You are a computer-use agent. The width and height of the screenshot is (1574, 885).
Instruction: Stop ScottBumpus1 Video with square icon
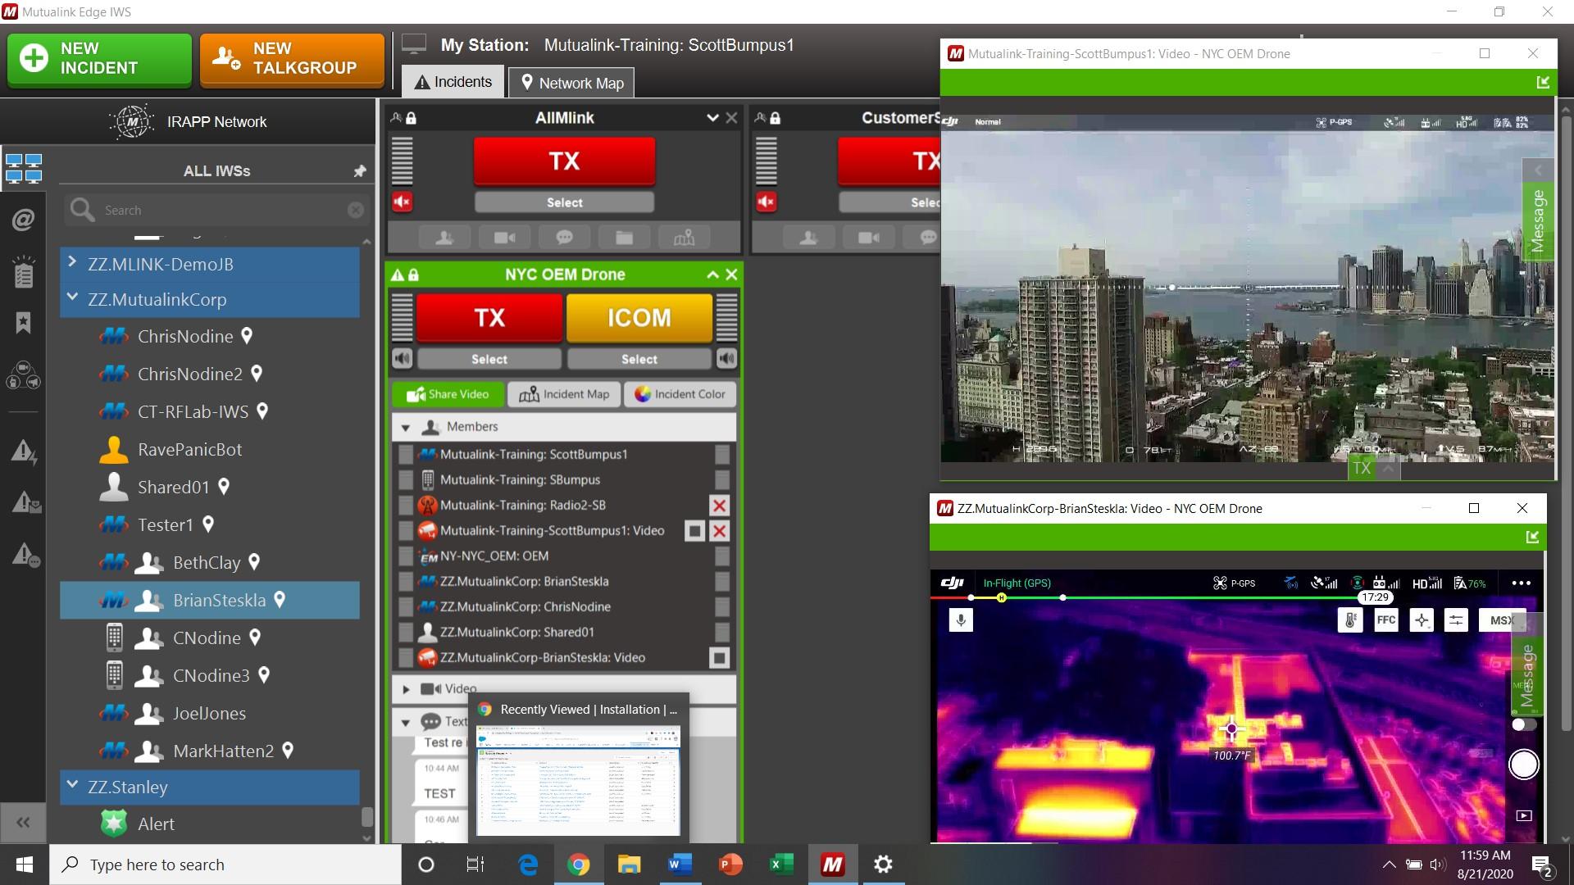(x=694, y=531)
